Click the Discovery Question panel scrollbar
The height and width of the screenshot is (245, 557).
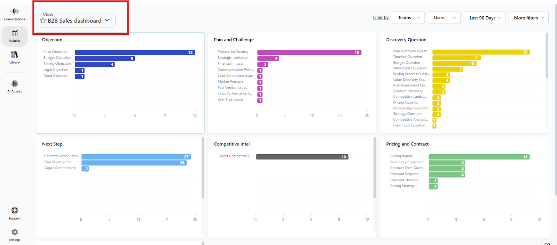coord(547,56)
